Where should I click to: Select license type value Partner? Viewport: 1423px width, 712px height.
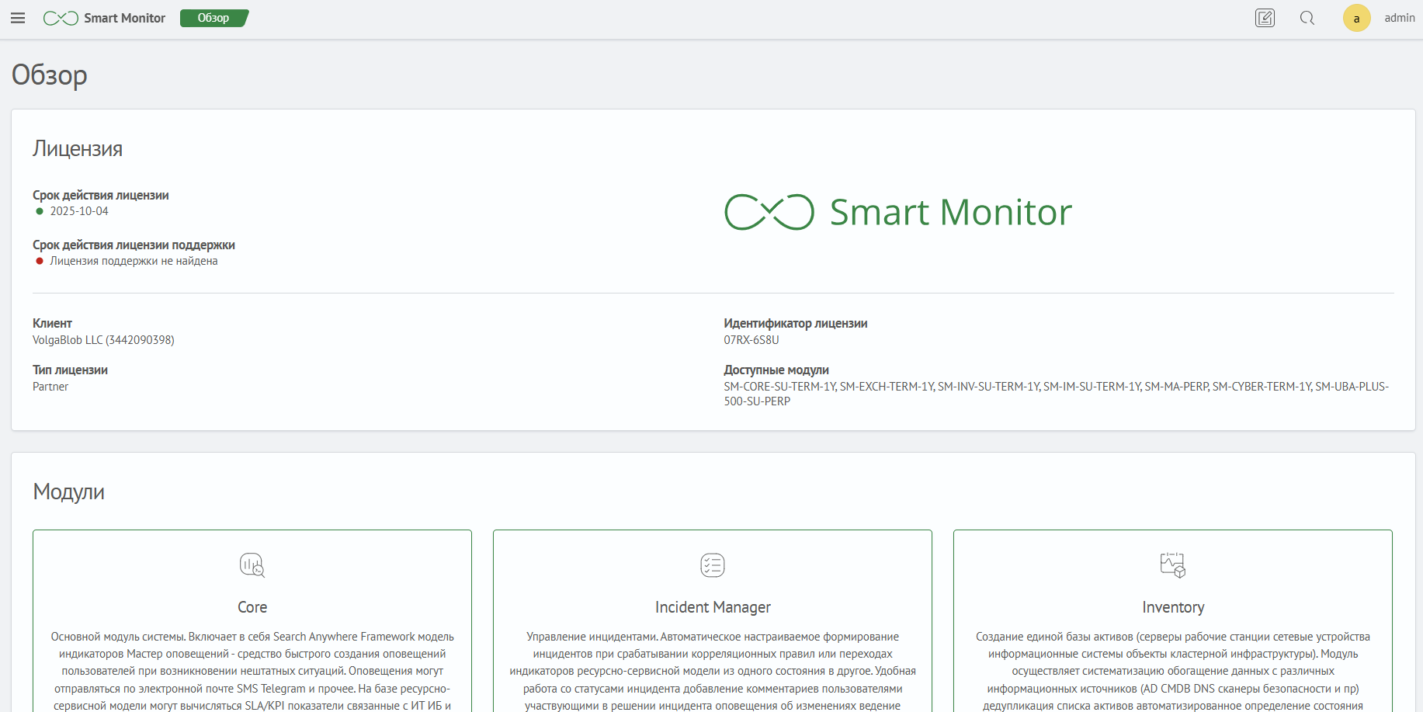coord(50,387)
